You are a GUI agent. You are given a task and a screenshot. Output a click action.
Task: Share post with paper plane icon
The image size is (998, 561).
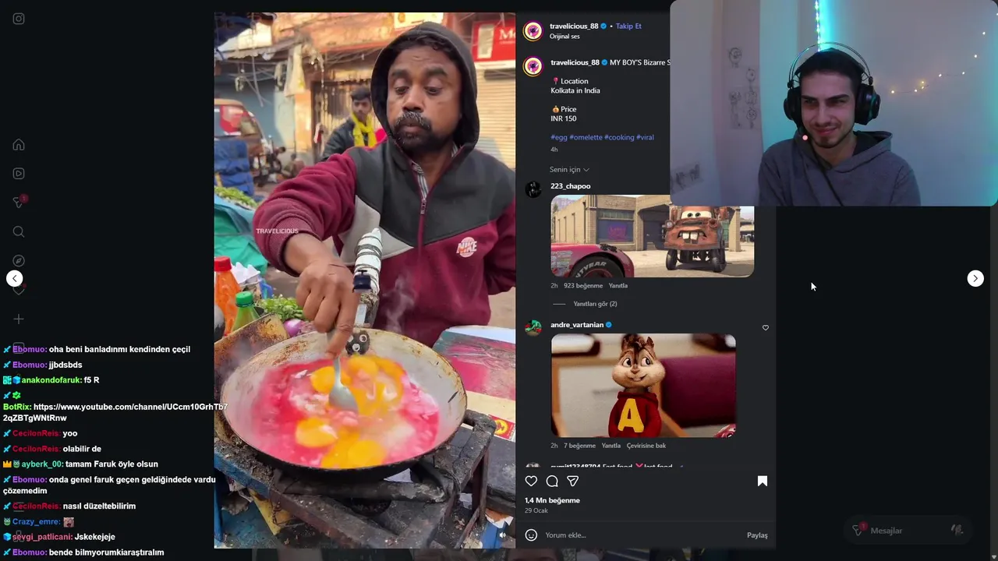[572, 481]
